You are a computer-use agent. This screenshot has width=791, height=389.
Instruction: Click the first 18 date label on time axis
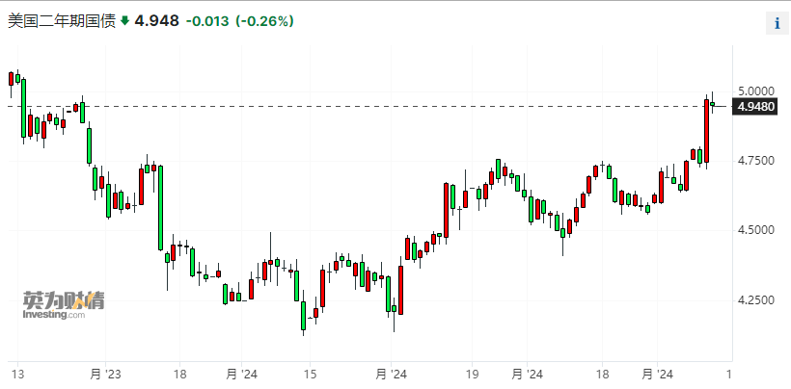coord(180,373)
